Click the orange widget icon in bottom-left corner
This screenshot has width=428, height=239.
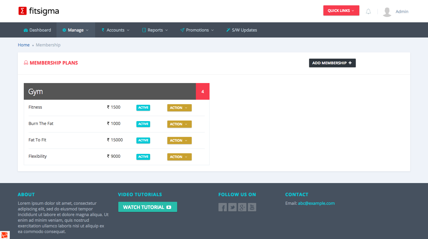5,235
